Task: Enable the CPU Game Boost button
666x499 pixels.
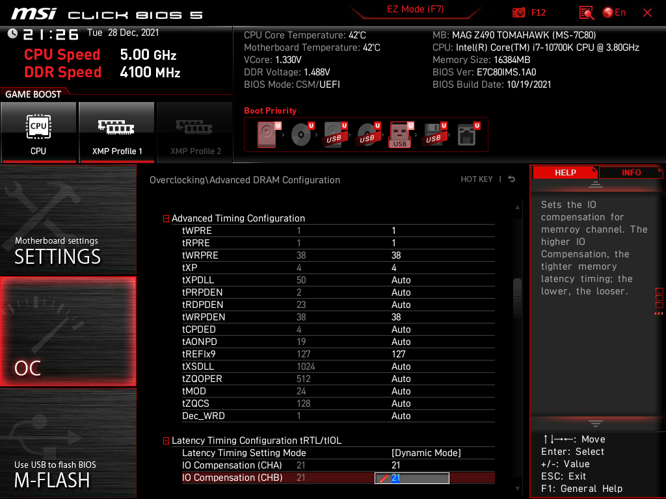Action: point(38,133)
